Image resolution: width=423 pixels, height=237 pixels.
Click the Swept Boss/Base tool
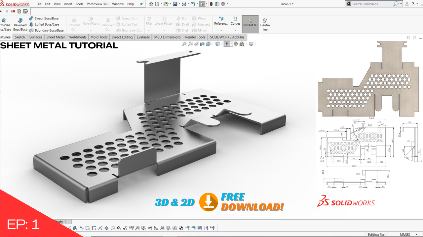(44, 18)
